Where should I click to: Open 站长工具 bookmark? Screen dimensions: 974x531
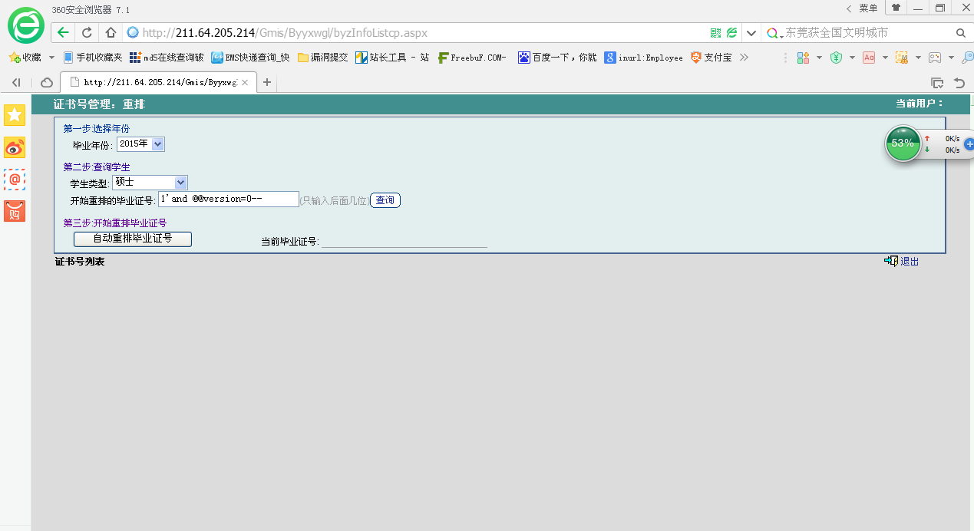(392, 58)
